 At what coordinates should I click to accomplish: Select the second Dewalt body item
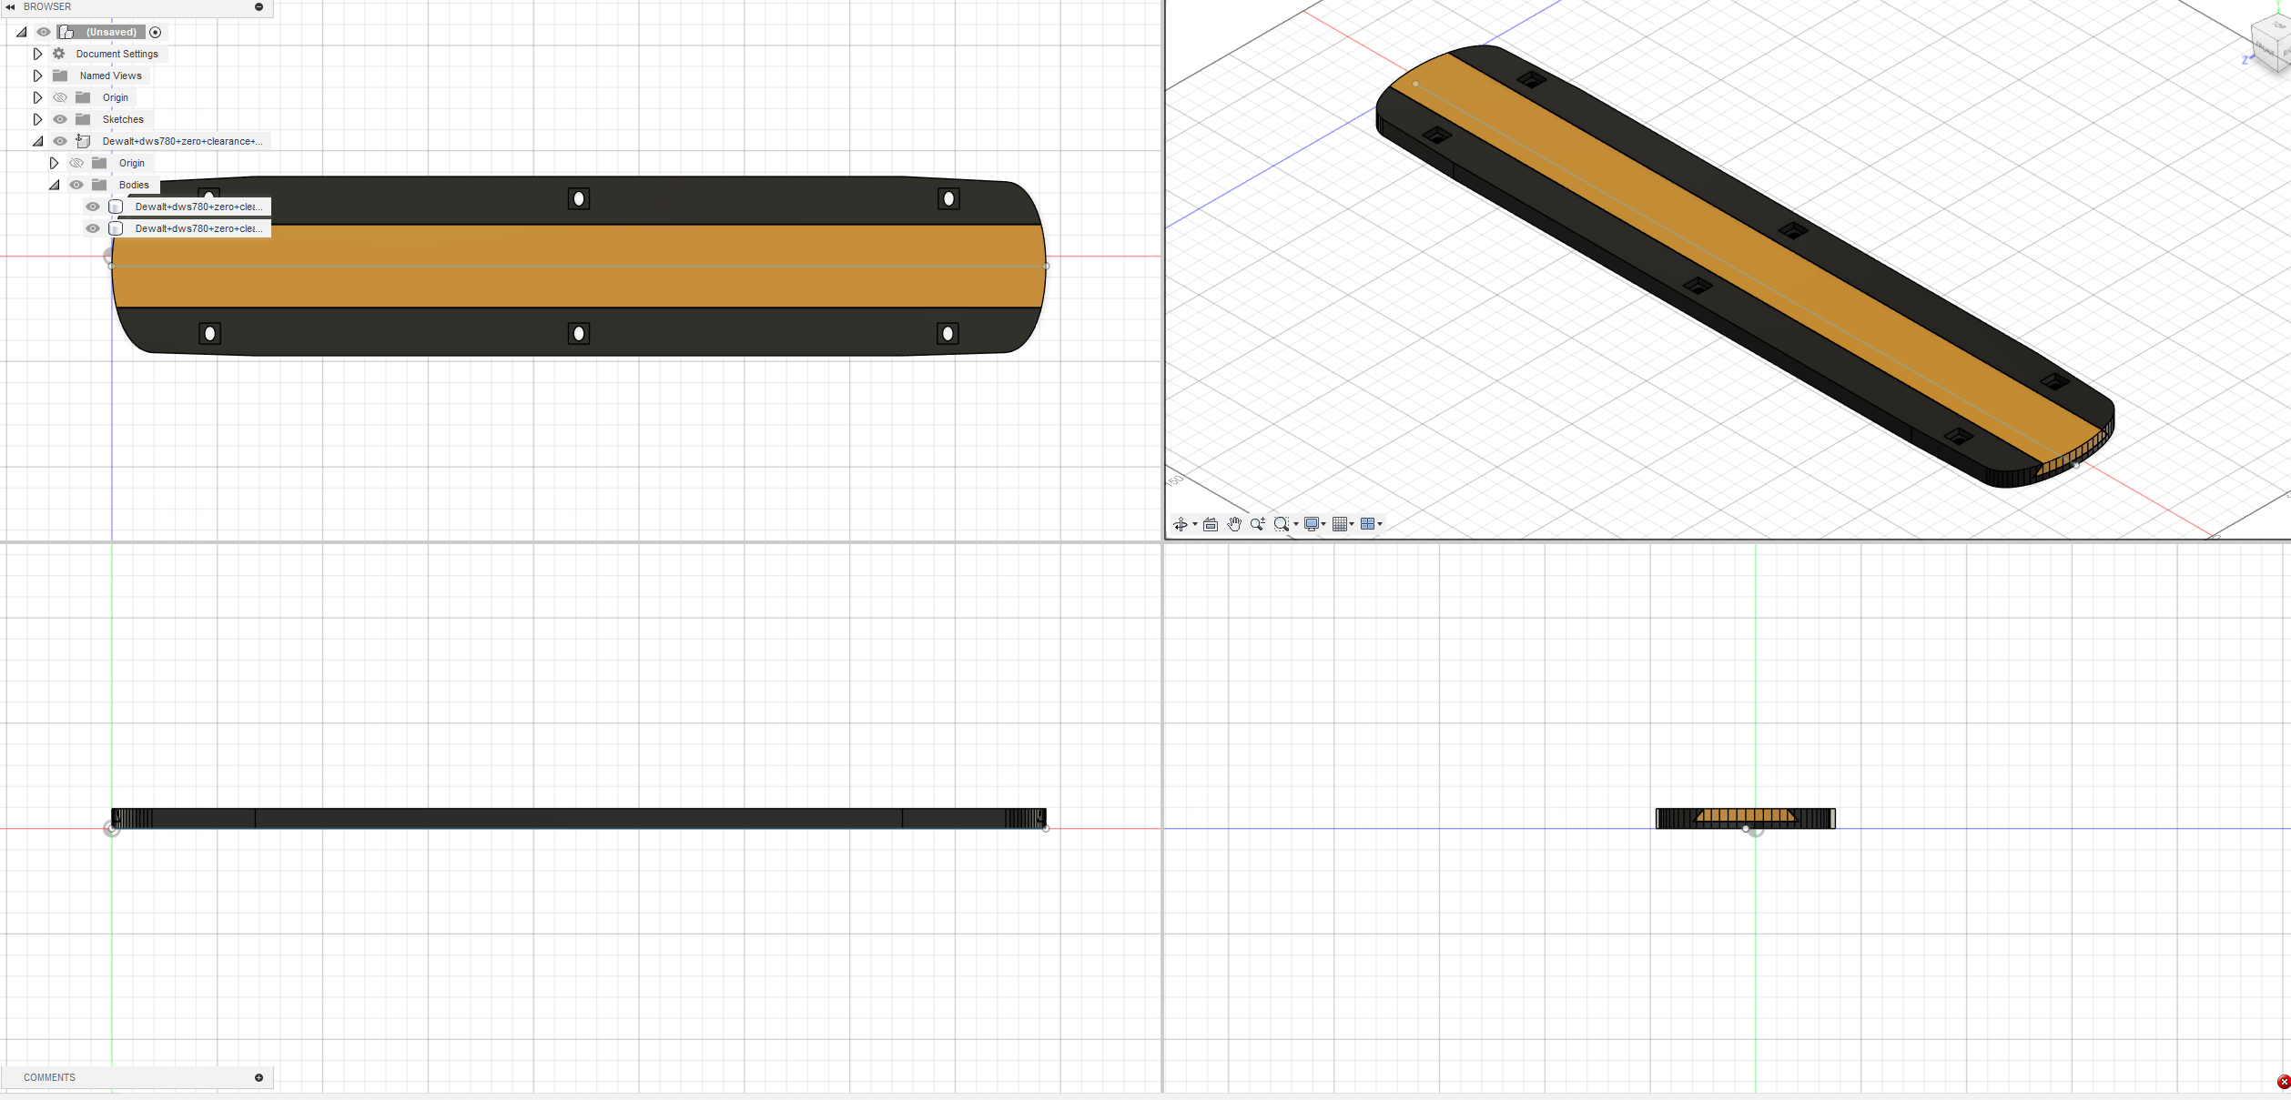198,228
